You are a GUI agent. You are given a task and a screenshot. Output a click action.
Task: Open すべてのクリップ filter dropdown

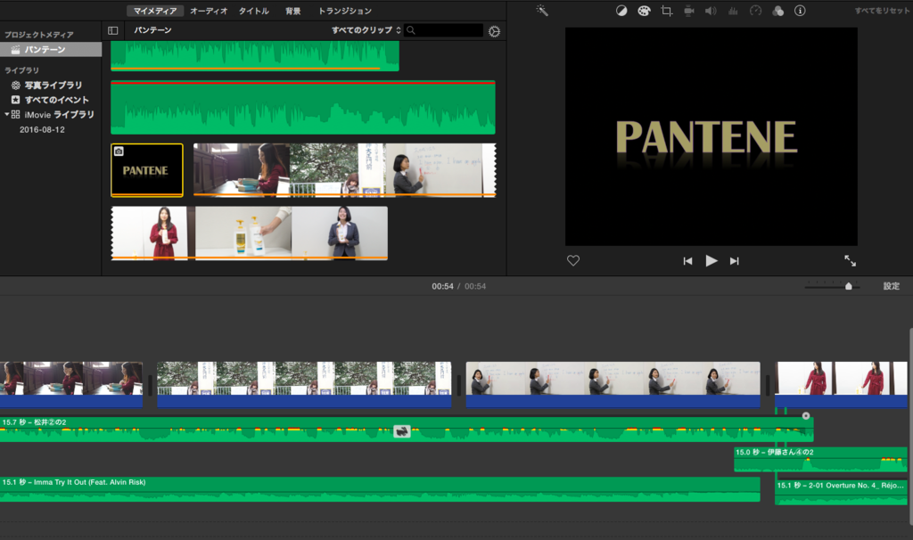coord(366,30)
